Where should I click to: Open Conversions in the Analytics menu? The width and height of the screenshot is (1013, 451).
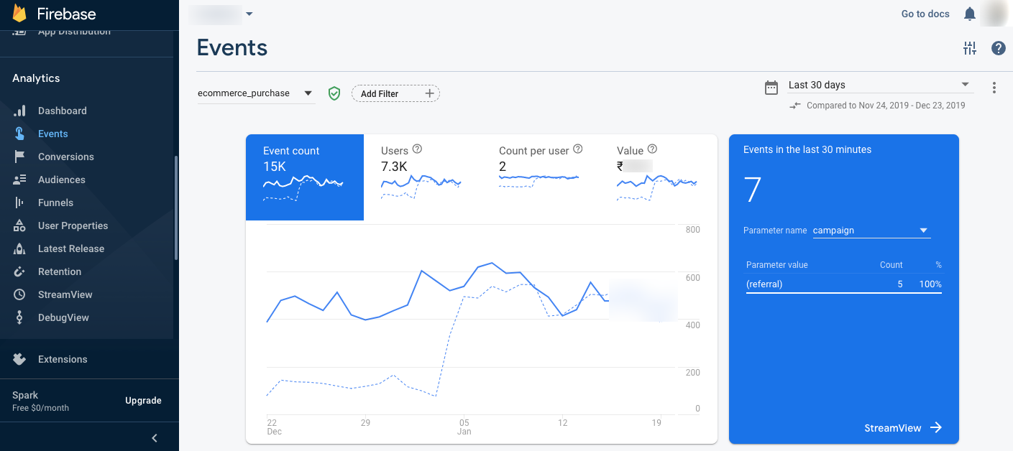(x=65, y=157)
